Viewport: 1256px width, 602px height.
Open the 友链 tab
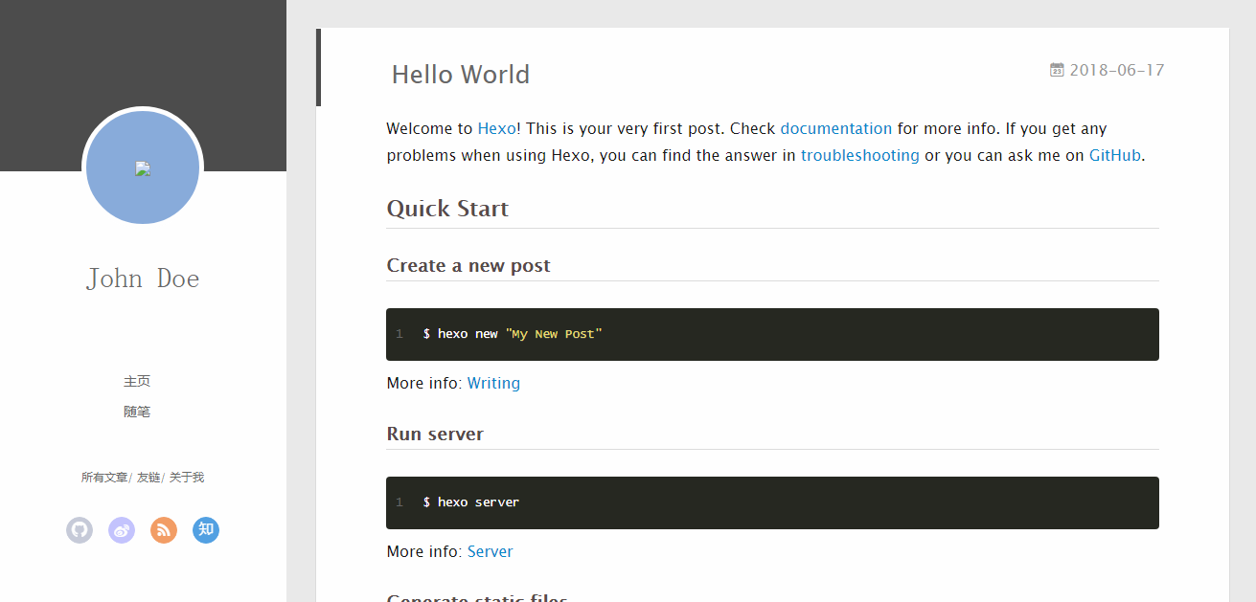148,478
